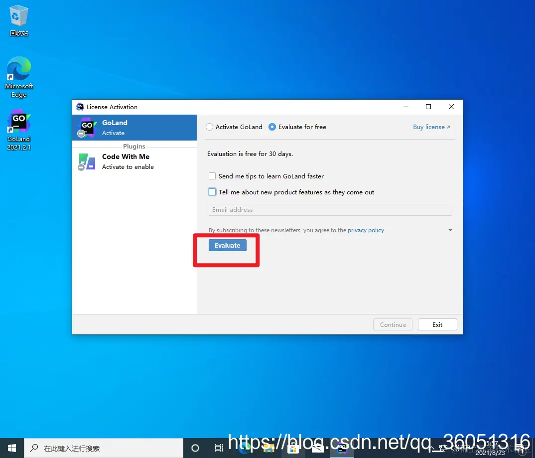Open Microsoft Edge from the taskbar

(x=244, y=449)
